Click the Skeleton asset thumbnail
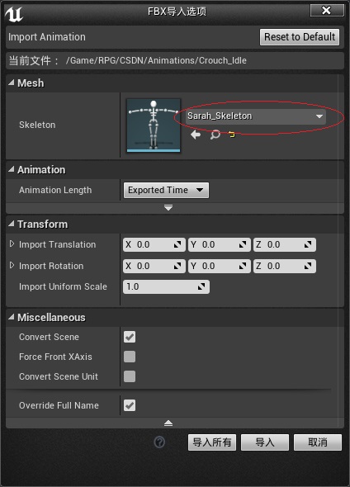The height and width of the screenshot is (487, 350). pyautogui.click(x=154, y=125)
